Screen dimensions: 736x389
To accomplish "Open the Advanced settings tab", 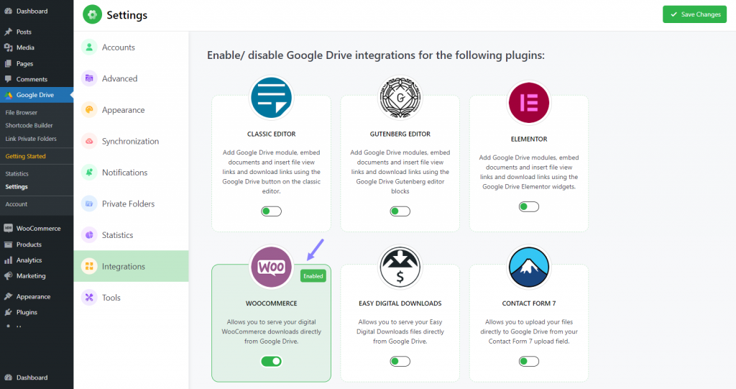I will pyautogui.click(x=131, y=78).
